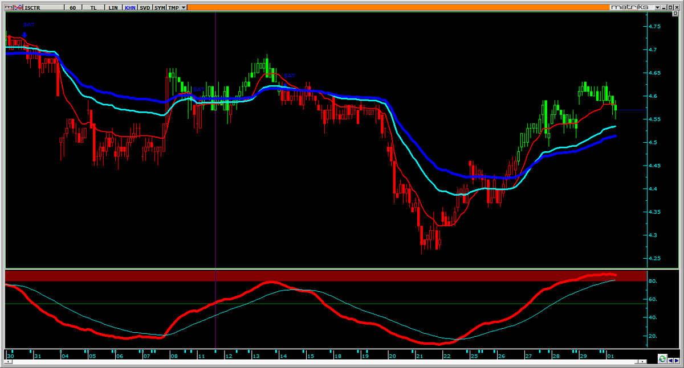Viewport: 684px width, 368px height.
Task: Move chart right with blue arrow
Action: point(676,361)
